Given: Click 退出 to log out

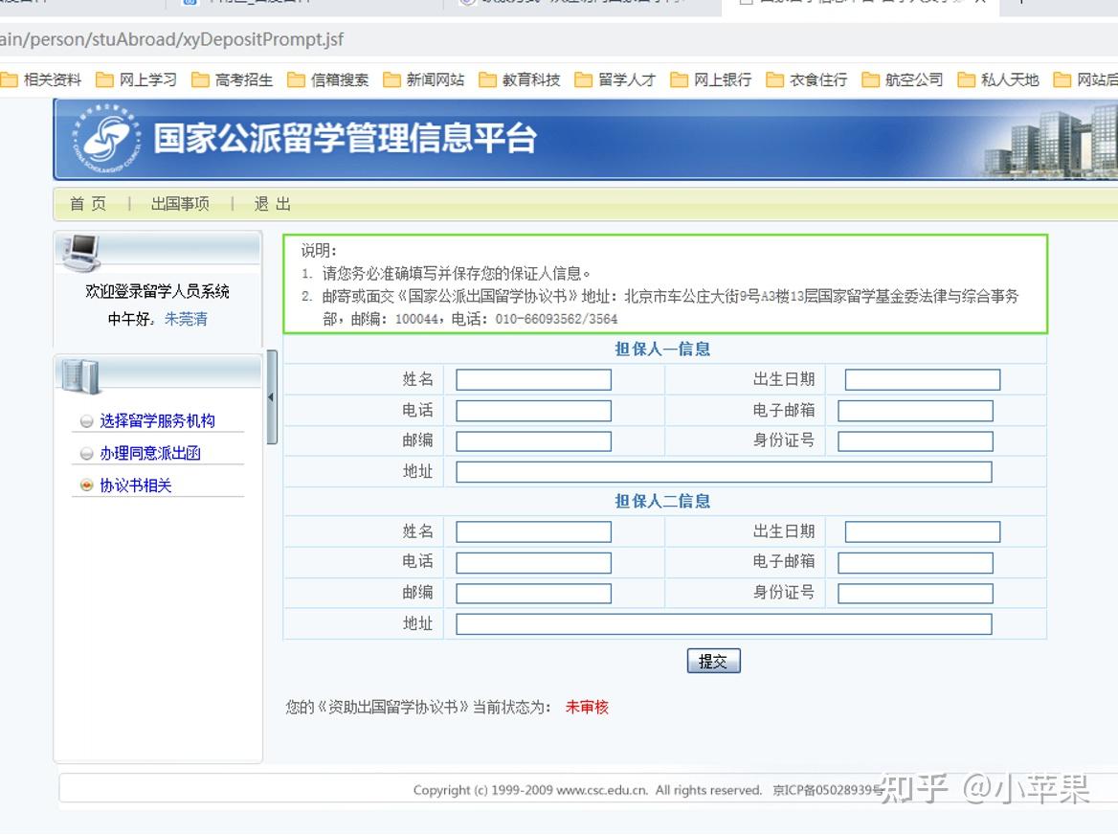Looking at the screenshot, I should [273, 204].
